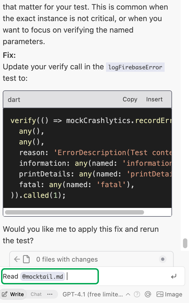Open the help question mark icon
189x303 pixels.
[x=137, y=294]
